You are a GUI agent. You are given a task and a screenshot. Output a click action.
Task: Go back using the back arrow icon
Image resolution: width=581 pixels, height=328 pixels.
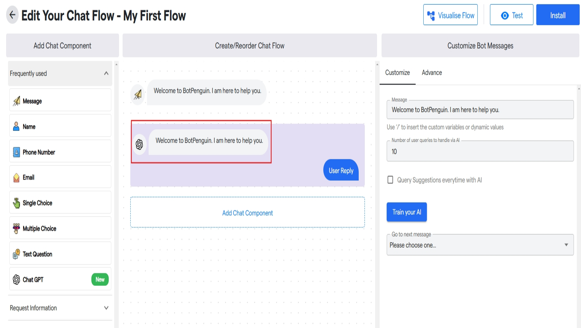12,15
